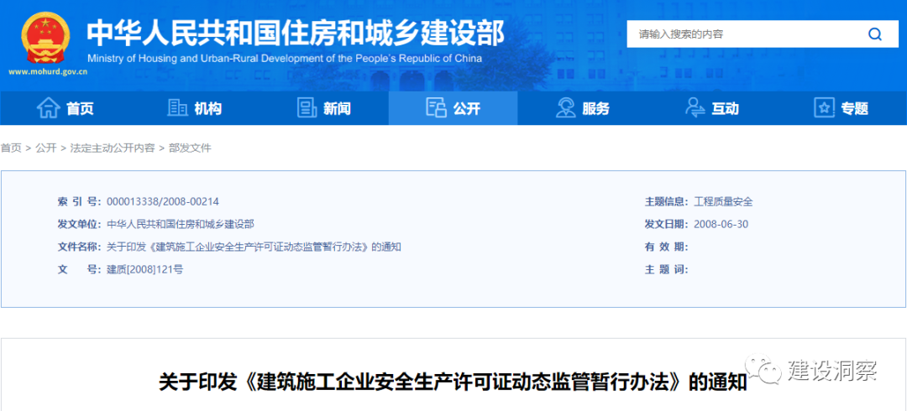Click the star icon beside 专题
This screenshot has width=907, height=411.
coord(824,107)
